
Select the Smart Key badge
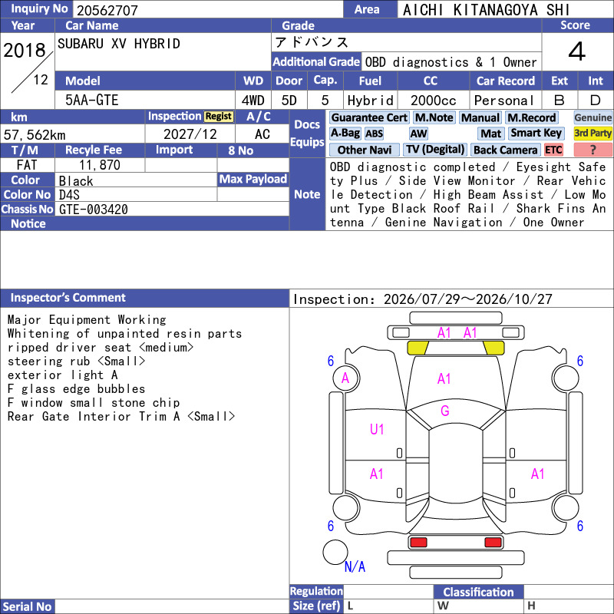[x=536, y=133]
